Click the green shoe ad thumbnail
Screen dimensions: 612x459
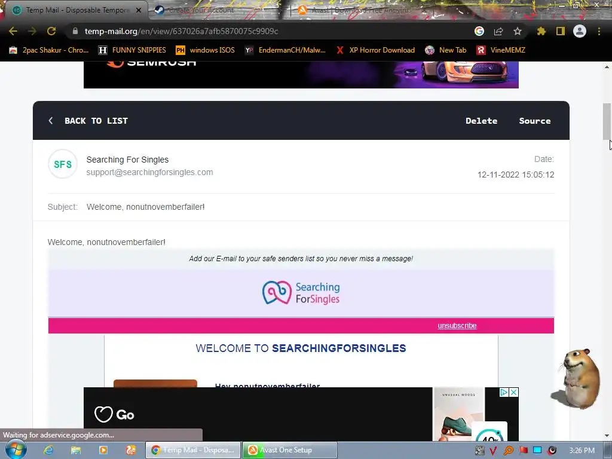click(x=458, y=414)
